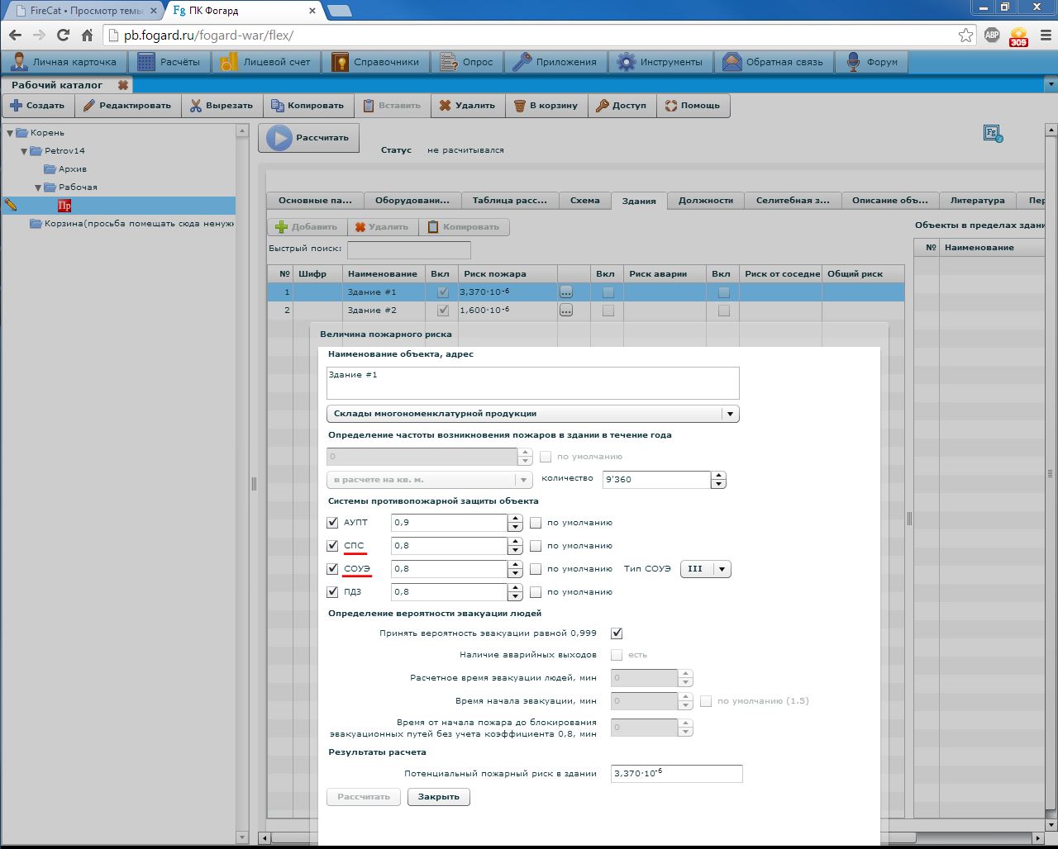Open the Доступ key button

(x=622, y=106)
